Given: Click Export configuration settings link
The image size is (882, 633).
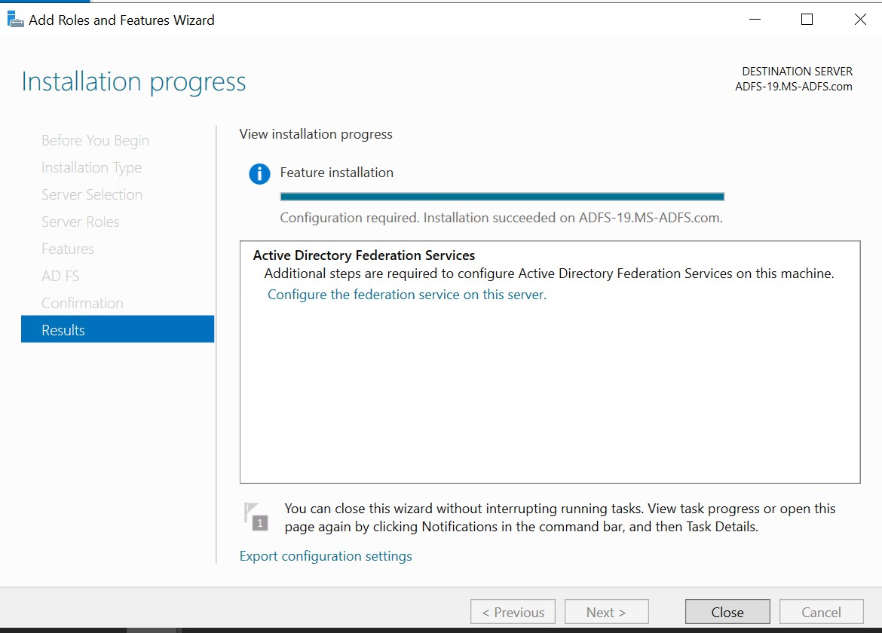Looking at the screenshot, I should click(x=326, y=556).
